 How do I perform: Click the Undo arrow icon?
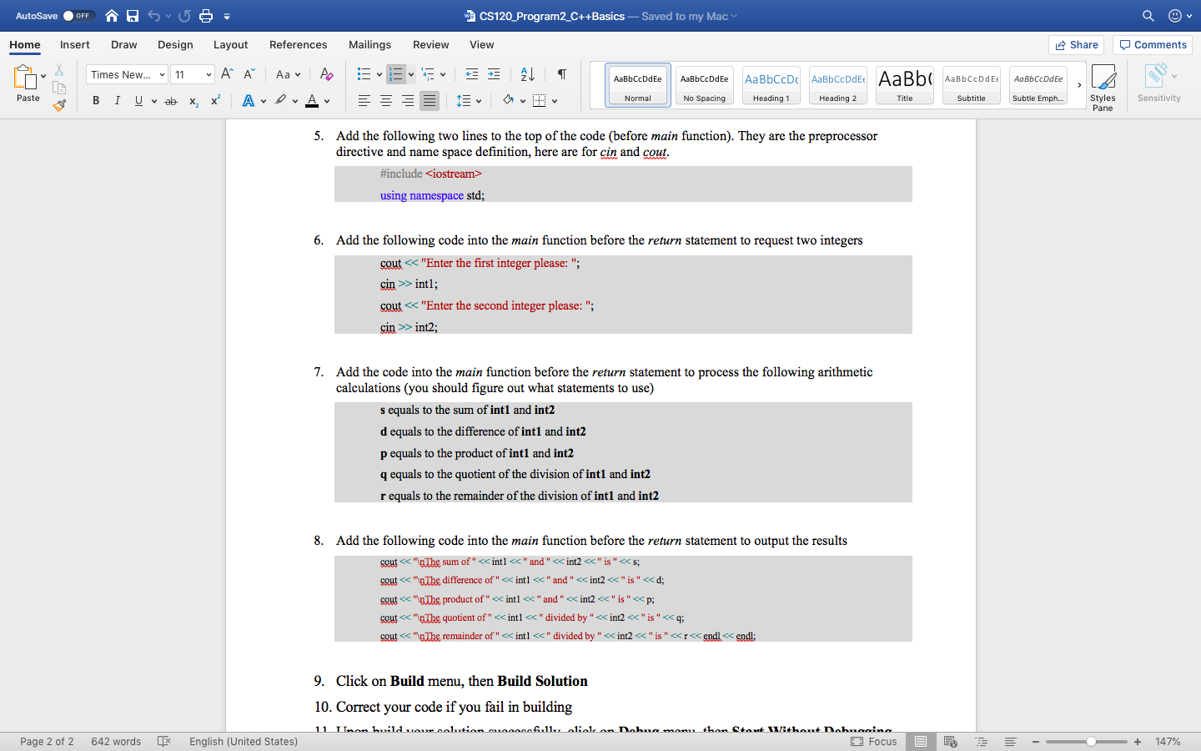coord(153,16)
